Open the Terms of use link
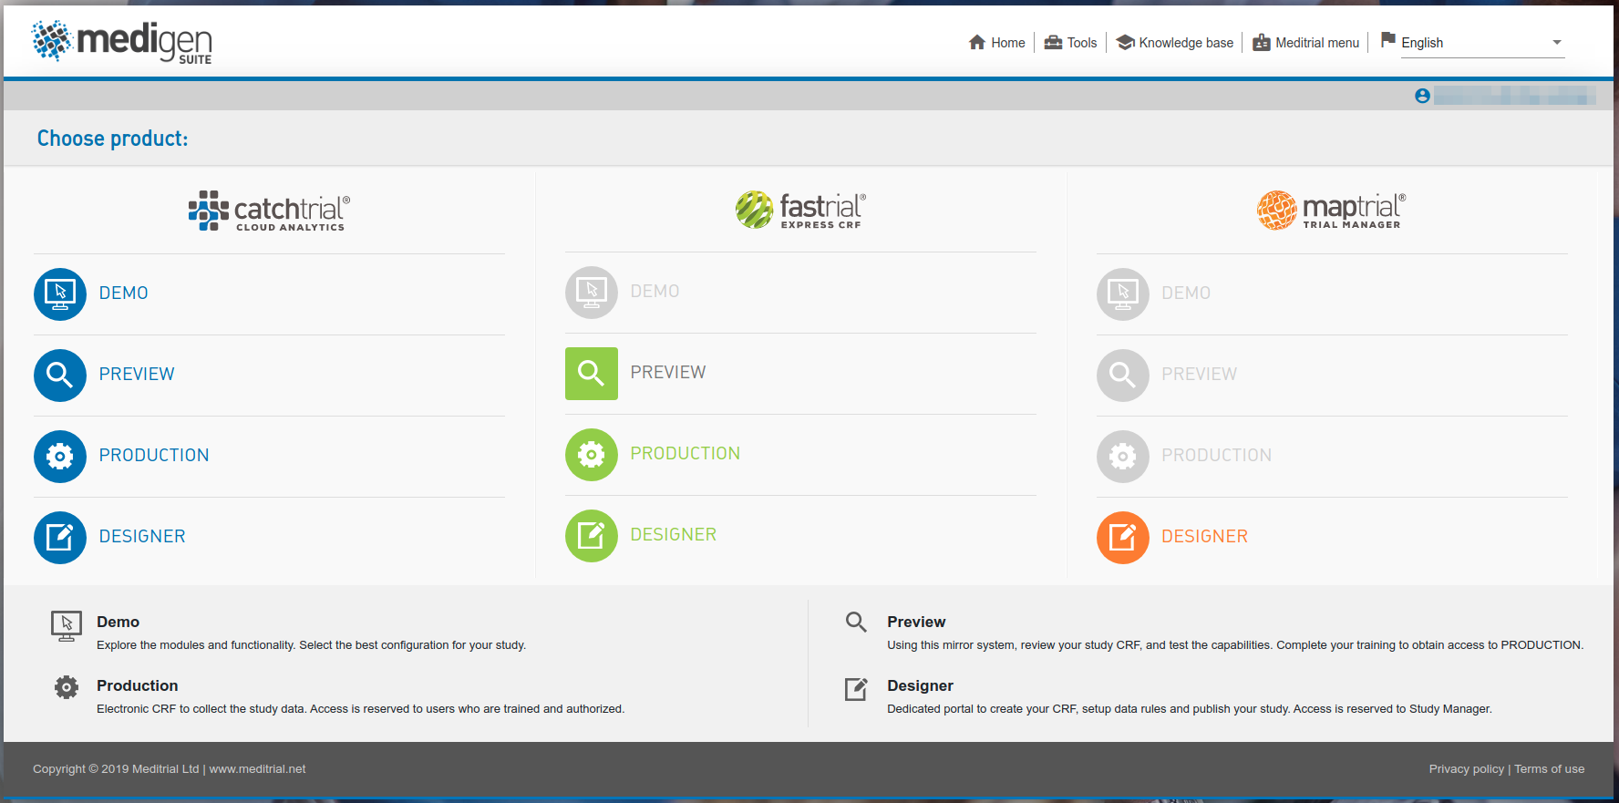Image resolution: width=1619 pixels, height=803 pixels. point(1550,769)
